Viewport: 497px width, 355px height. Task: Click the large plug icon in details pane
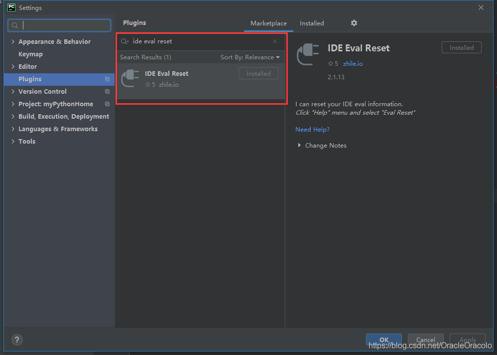[308, 54]
